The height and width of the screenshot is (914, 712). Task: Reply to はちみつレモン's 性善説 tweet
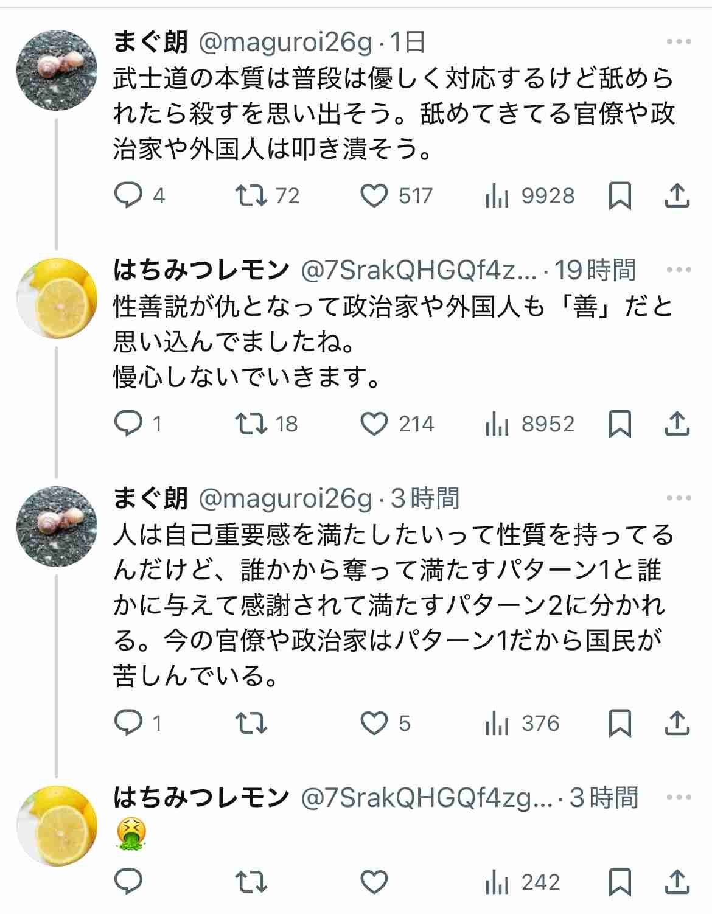(128, 424)
